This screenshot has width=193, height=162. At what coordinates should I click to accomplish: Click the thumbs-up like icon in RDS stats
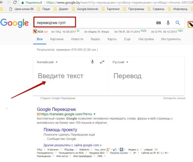(x=115, y=150)
